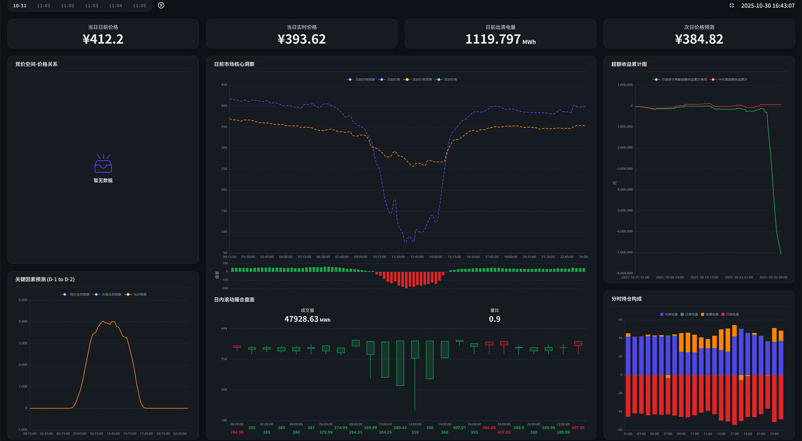
Task: Click the red 日前电量 legend swatch
Action: pyautogui.click(x=723, y=314)
